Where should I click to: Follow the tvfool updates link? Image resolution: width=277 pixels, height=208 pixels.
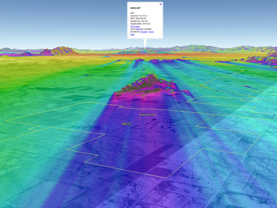point(138,29)
